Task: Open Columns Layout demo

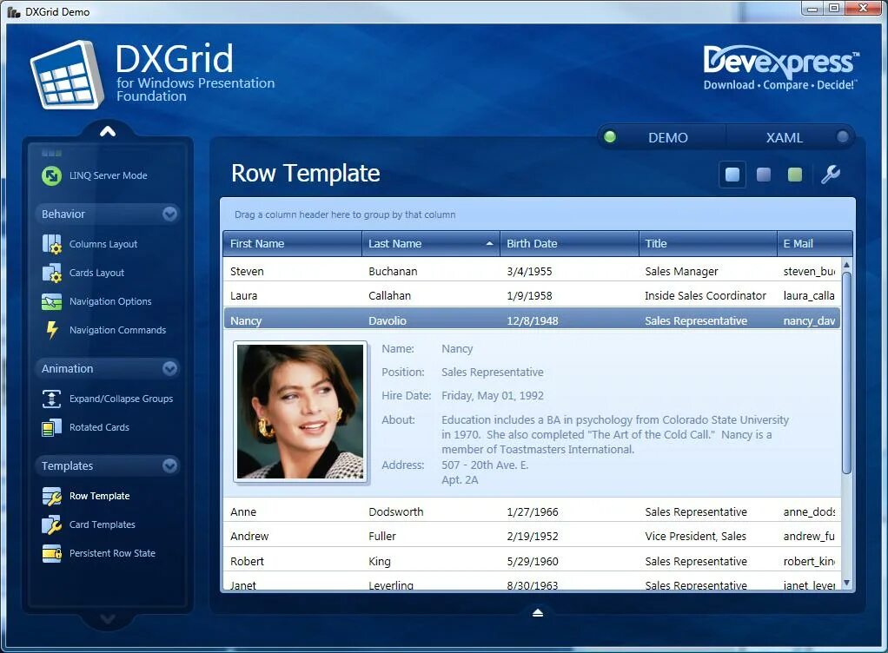Action: (x=103, y=245)
